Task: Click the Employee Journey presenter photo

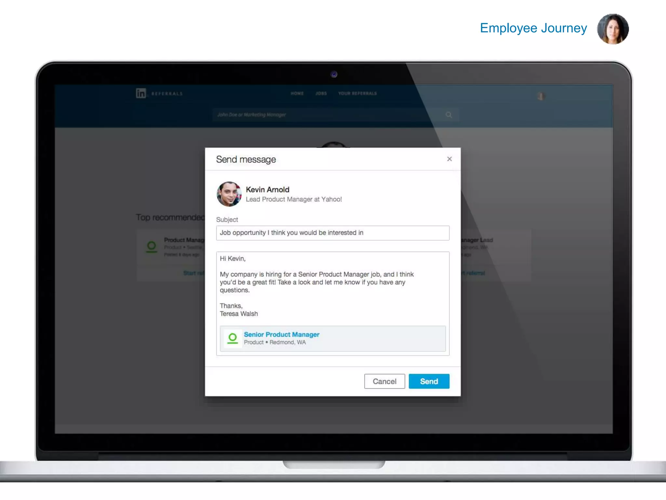Action: 613,29
